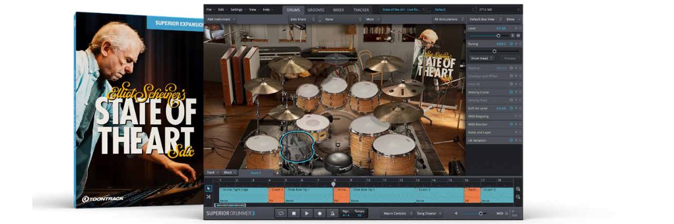The width and height of the screenshot is (674, 224).
Task: Select the highlighted side snare drum
Action: click(296, 147)
